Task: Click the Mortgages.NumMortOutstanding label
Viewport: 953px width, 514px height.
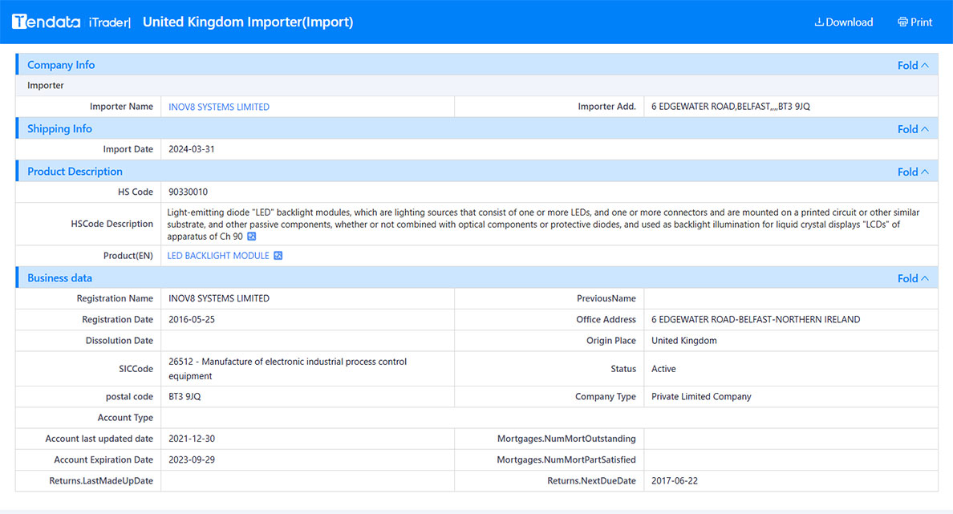Action: click(566, 439)
